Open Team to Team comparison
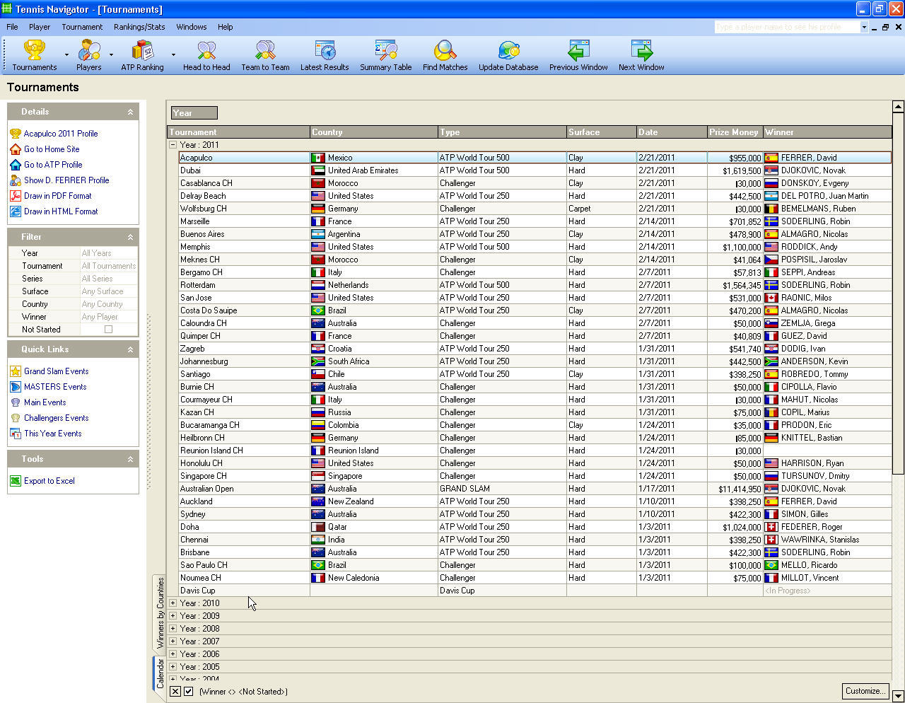The height and width of the screenshot is (703, 905). click(x=265, y=55)
